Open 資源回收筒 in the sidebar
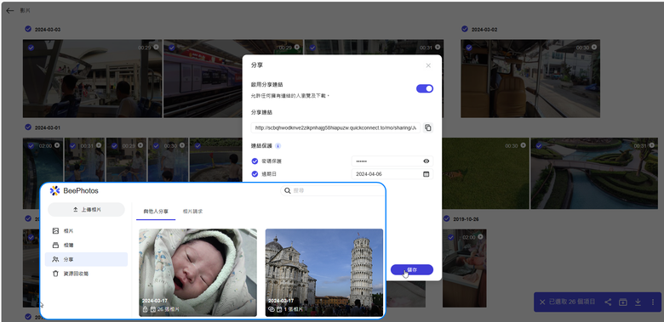The height and width of the screenshot is (322, 664). tap(86, 274)
